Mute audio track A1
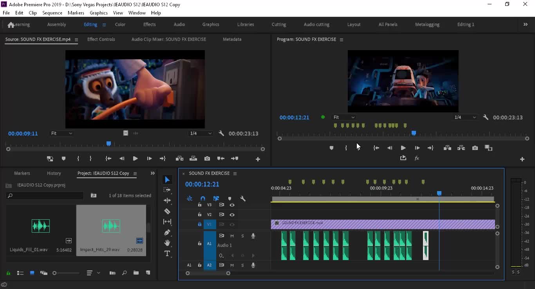The image size is (535, 289). (232, 236)
